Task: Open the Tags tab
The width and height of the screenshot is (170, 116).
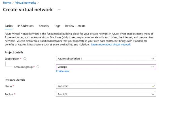Action: (x=57, y=26)
